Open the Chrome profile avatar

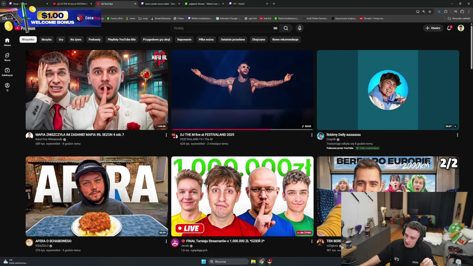coord(462,11)
